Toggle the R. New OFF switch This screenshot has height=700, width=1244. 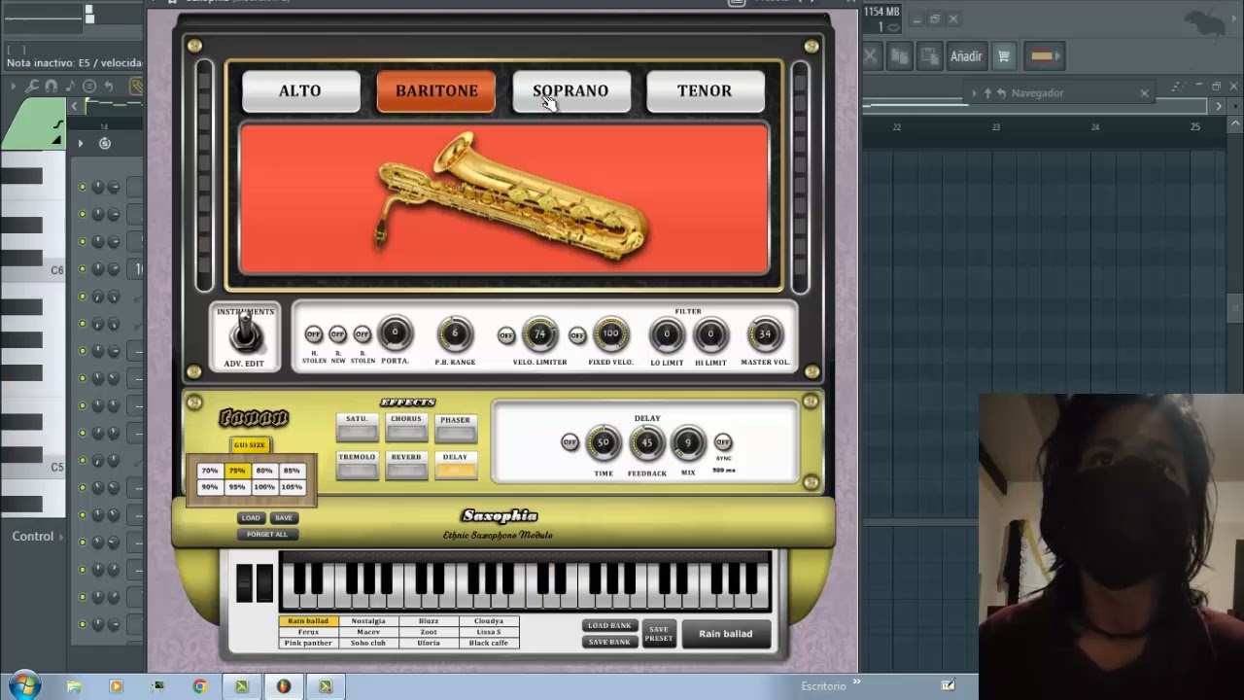(x=337, y=334)
